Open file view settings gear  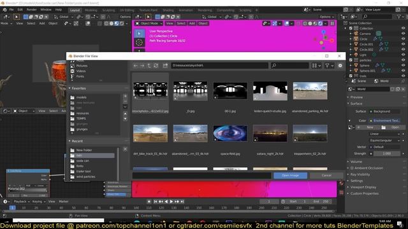tap(340, 66)
